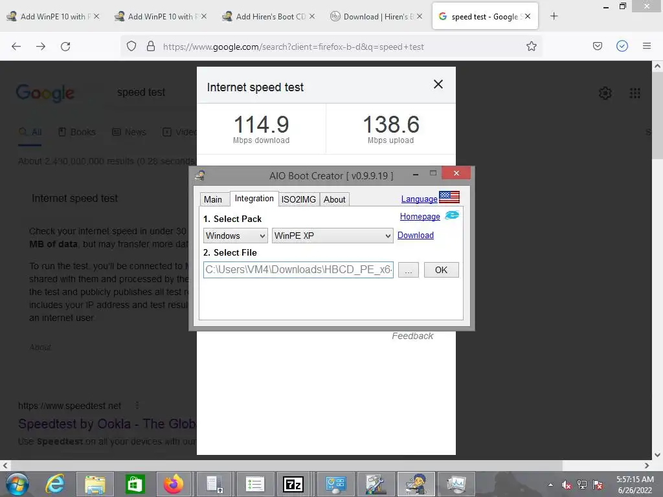Image resolution: width=663 pixels, height=497 pixels.
Task: Click the Language link
Action: pos(419,199)
